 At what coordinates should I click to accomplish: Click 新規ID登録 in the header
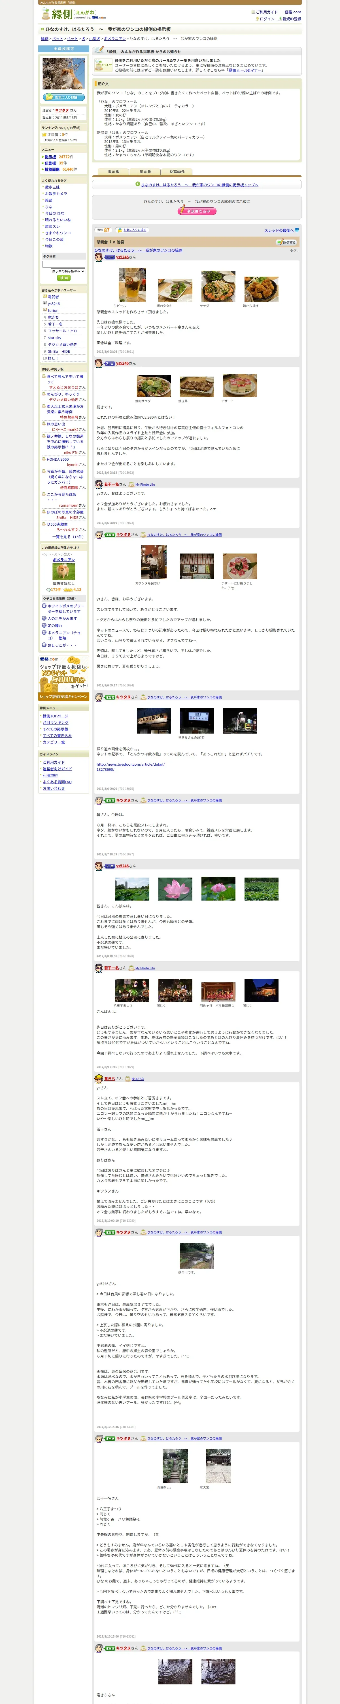pyautogui.click(x=292, y=19)
